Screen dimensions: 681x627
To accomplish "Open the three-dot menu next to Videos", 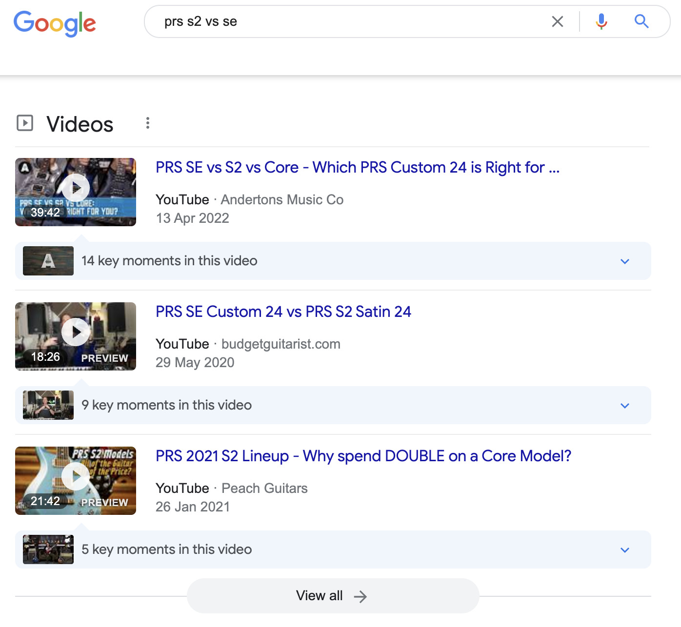I will 148,123.
